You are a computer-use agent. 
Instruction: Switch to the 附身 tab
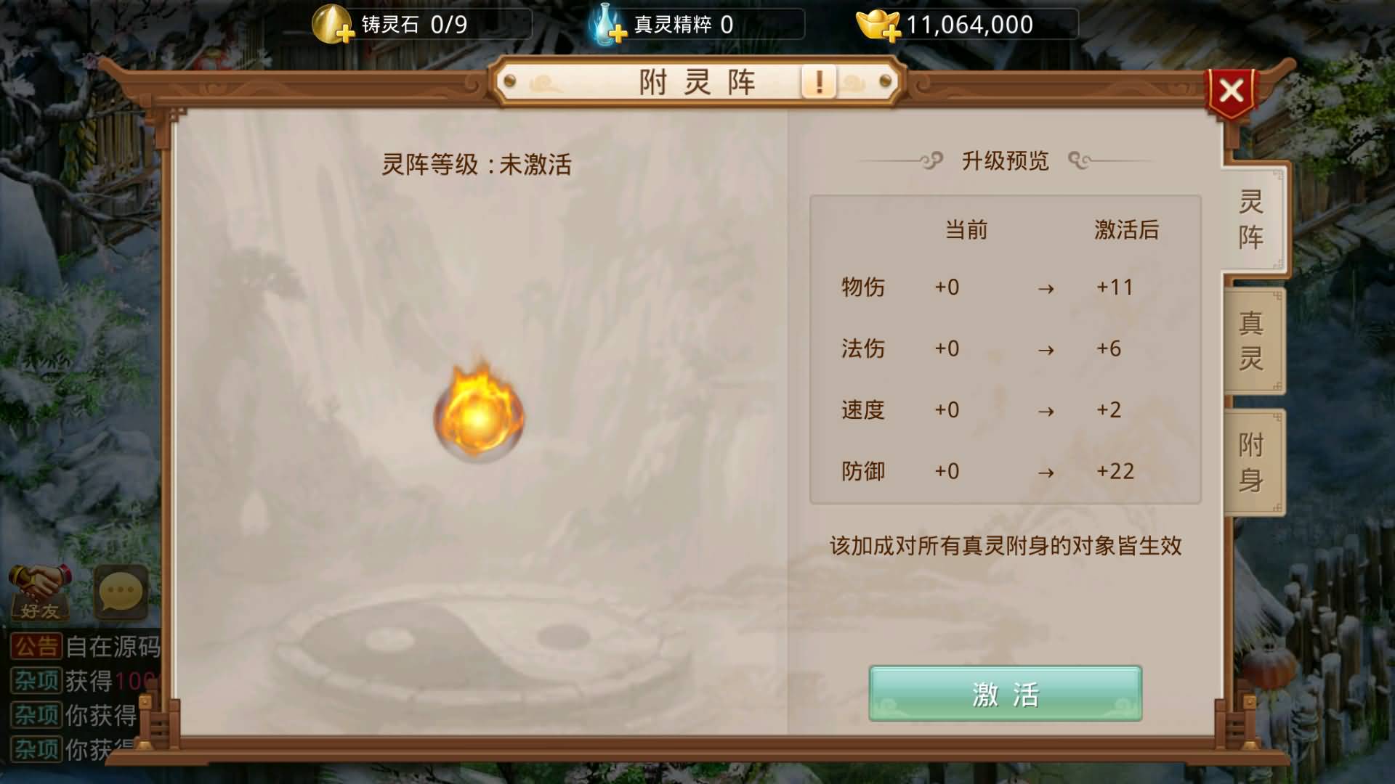pos(1253,462)
